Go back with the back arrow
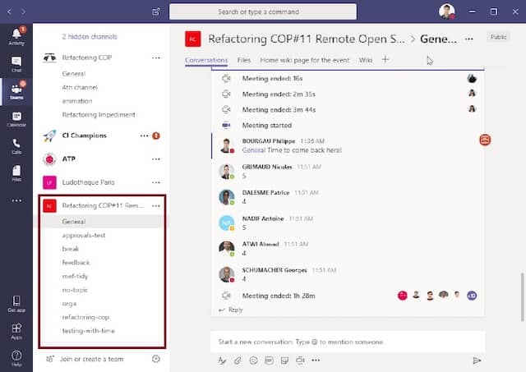 [9, 11]
